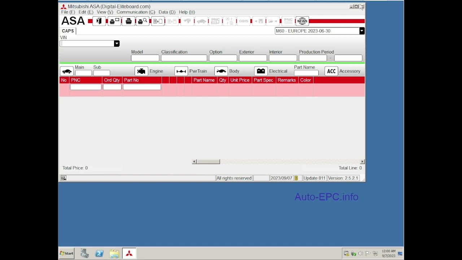Focus the Part Name search field
This screenshot has width=462, height=260.
pos(306,73)
